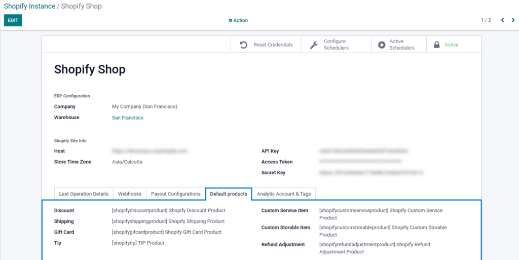Image resolution: width=519 pixels, height=260 pixels.
Task: Open the Action dropdown menu
Action: pos(238,20)
